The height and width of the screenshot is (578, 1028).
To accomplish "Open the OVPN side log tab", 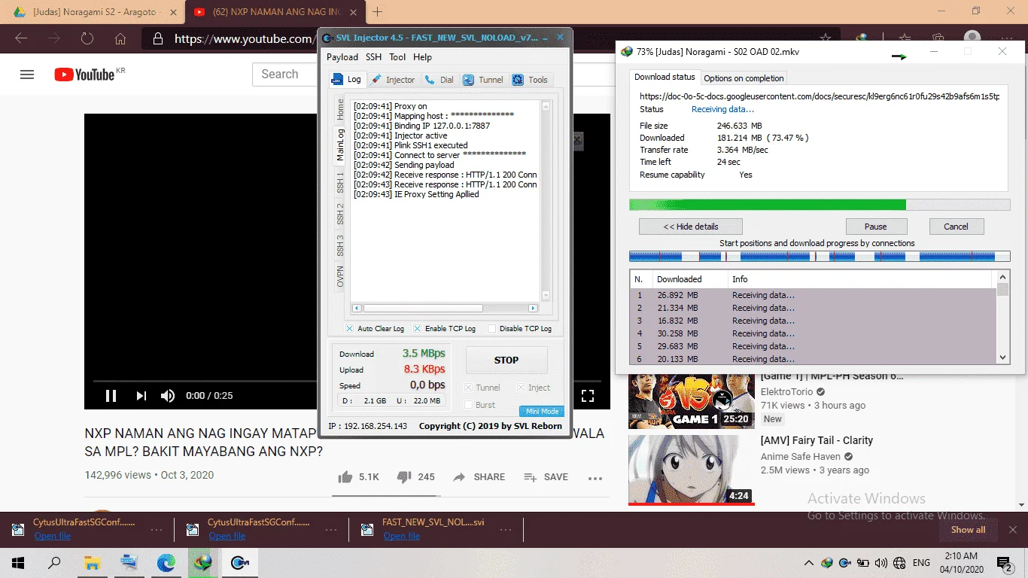I will pos(340,276).
